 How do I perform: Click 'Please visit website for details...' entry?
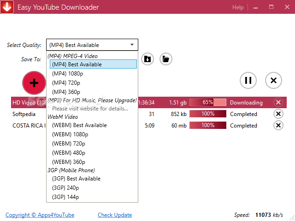tap(90, 109)
